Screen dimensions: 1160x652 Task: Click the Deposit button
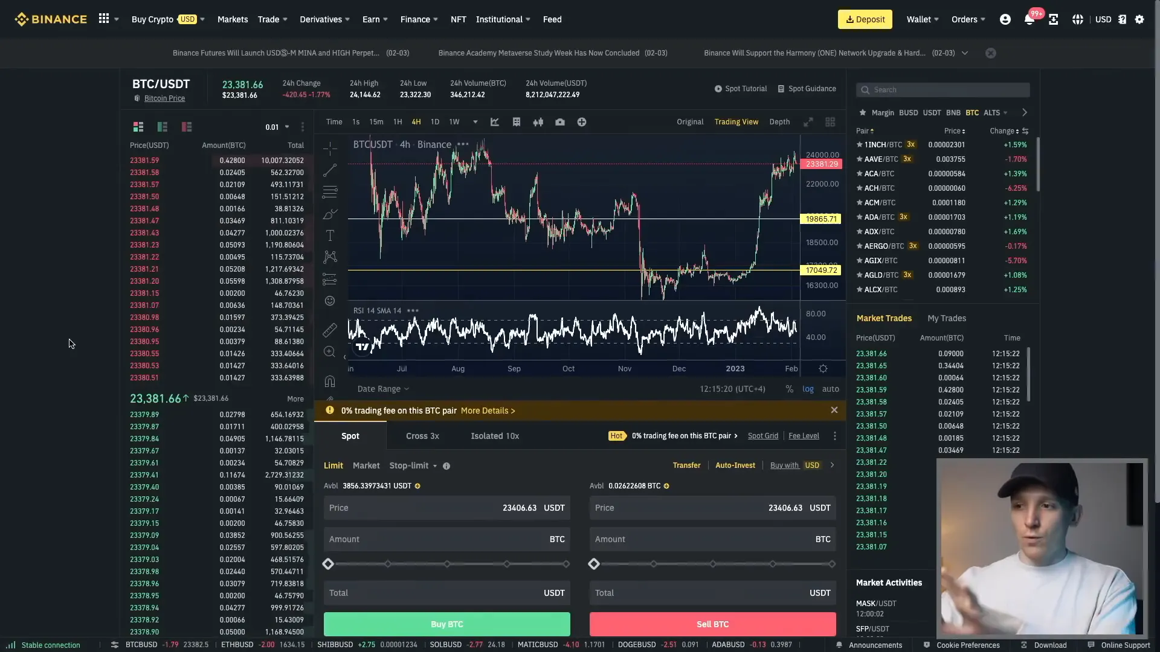coord(865,19)
